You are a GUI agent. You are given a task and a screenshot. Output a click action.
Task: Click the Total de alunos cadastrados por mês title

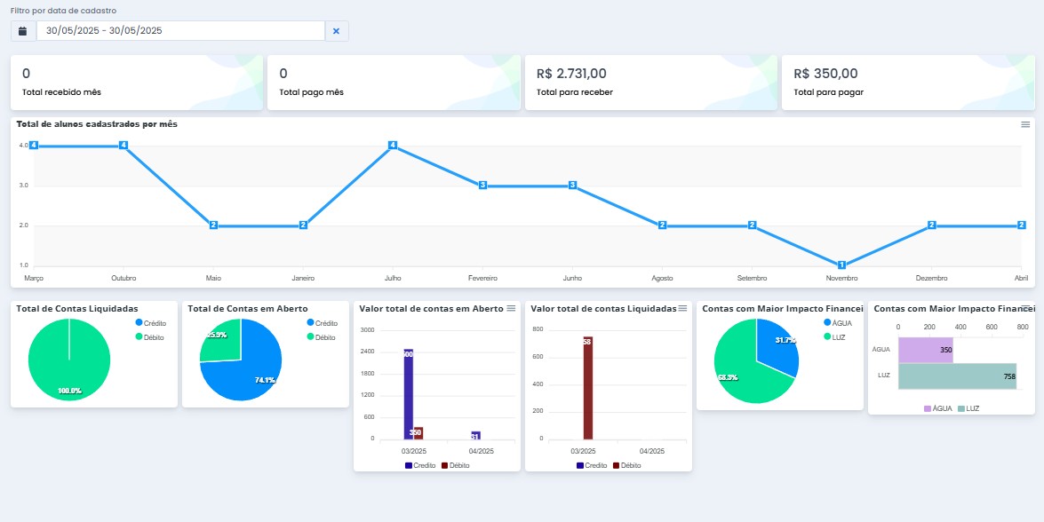97,124
